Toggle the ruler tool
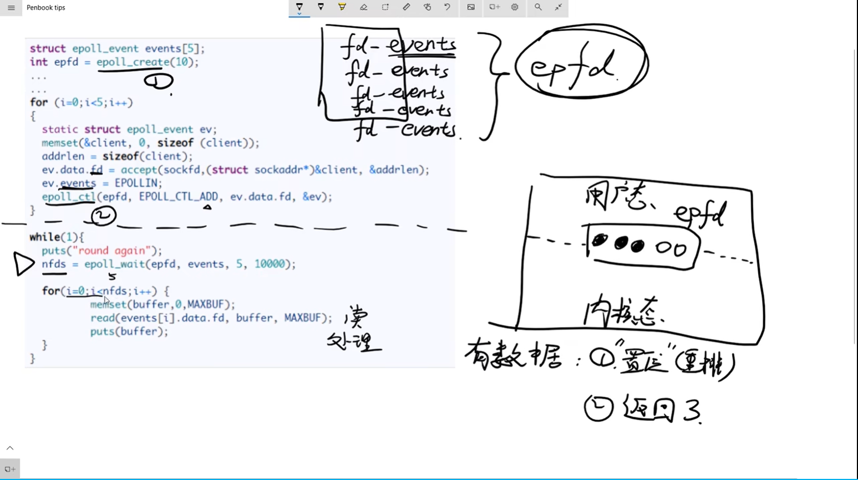The height and width of the screenshot is (480, 858). coord(407,7)
